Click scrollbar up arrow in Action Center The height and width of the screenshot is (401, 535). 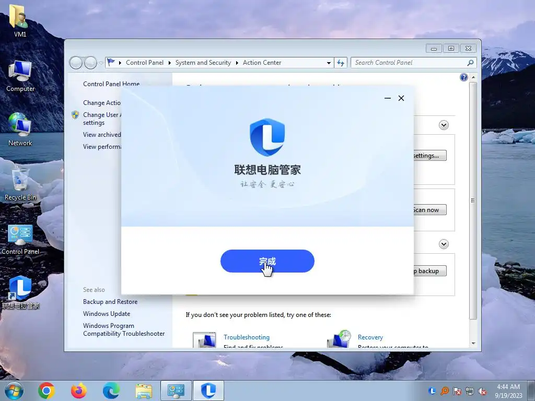pyautogui.click(x=473, y=77)
